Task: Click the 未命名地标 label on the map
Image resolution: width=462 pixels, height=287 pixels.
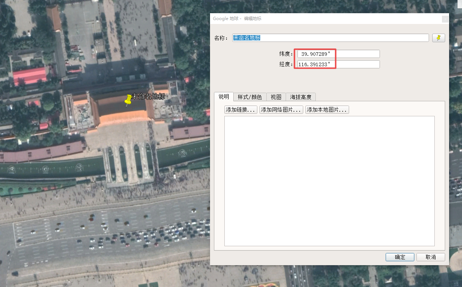Action: 148,96
